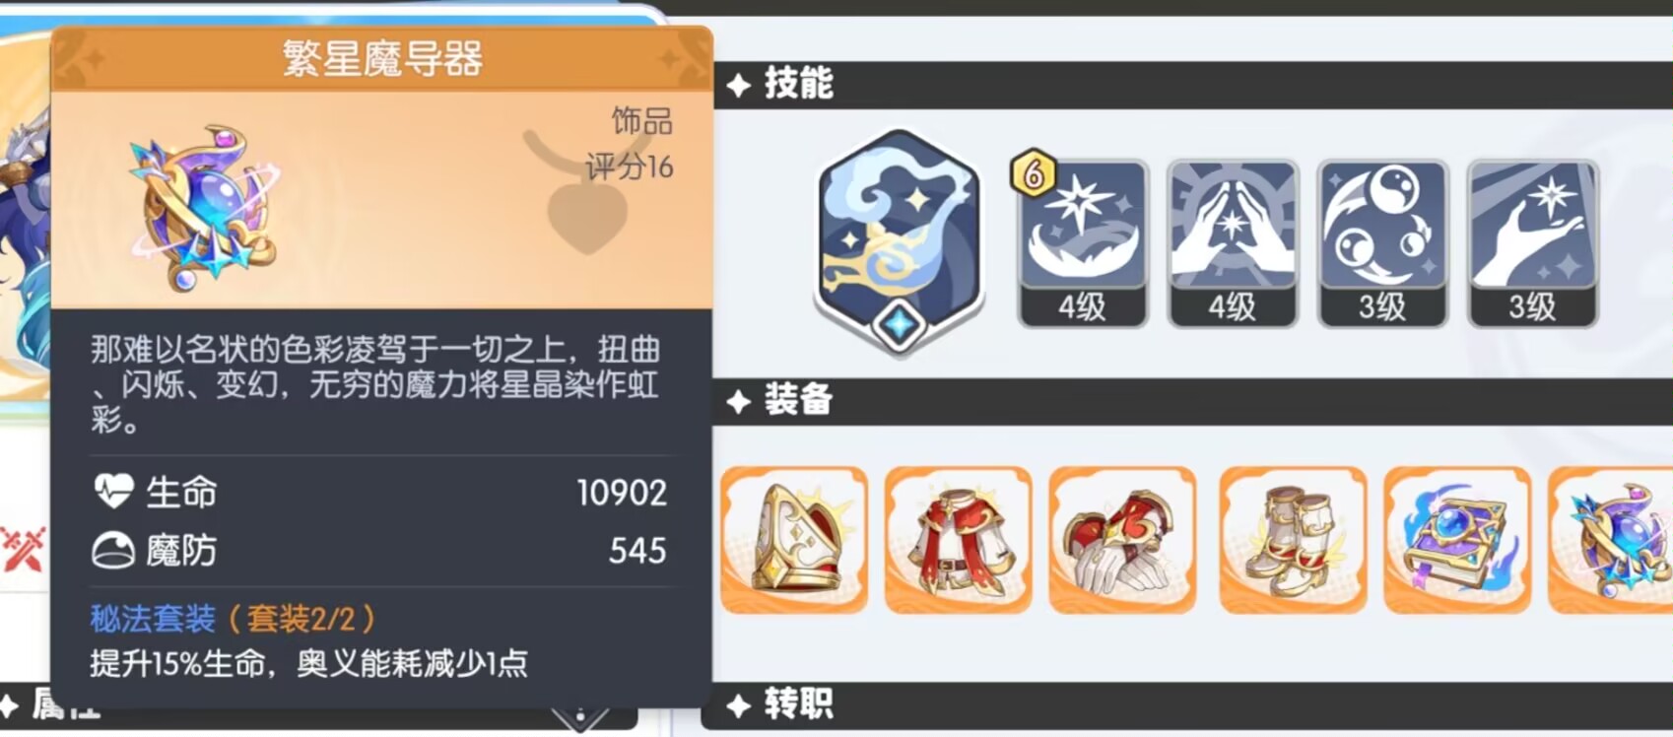
Task: Select the red gloves equipment slot
Action: coord(1122,540)
